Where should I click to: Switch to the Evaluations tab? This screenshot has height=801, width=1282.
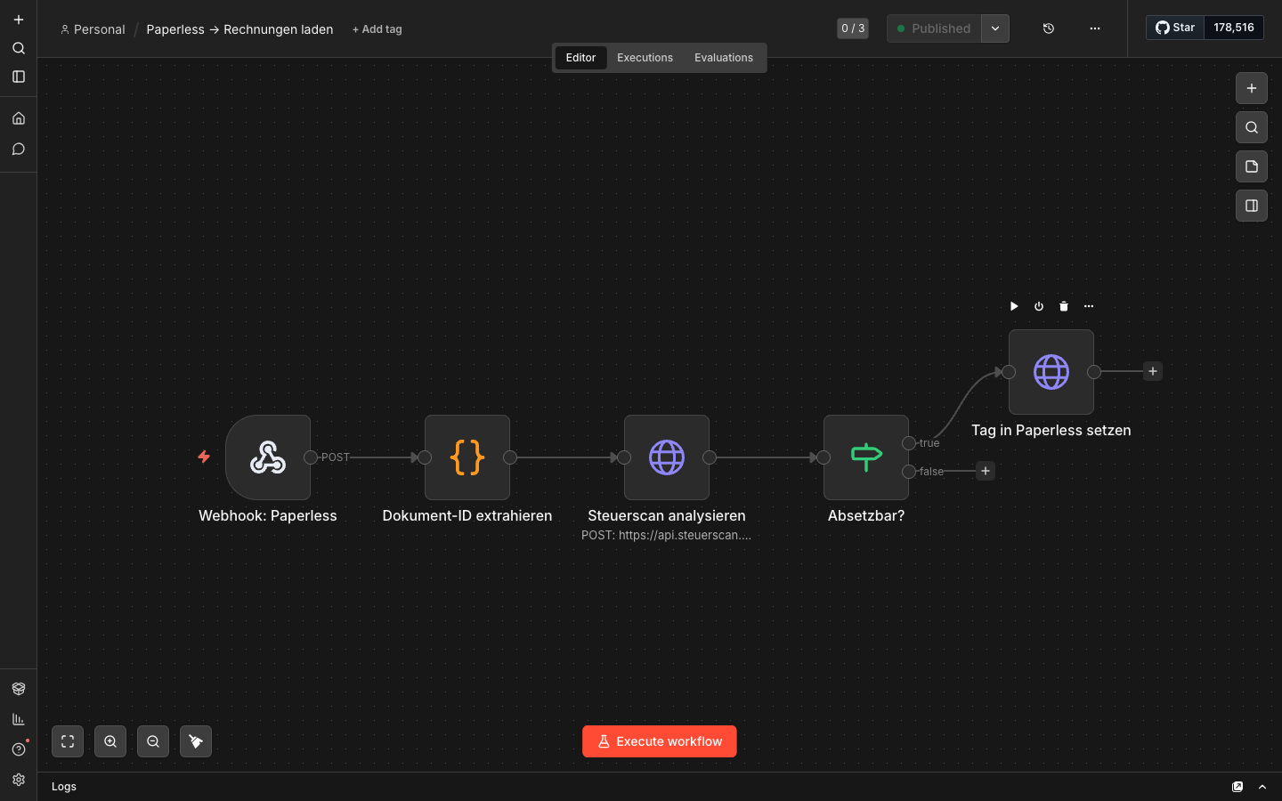click(723, 57)
